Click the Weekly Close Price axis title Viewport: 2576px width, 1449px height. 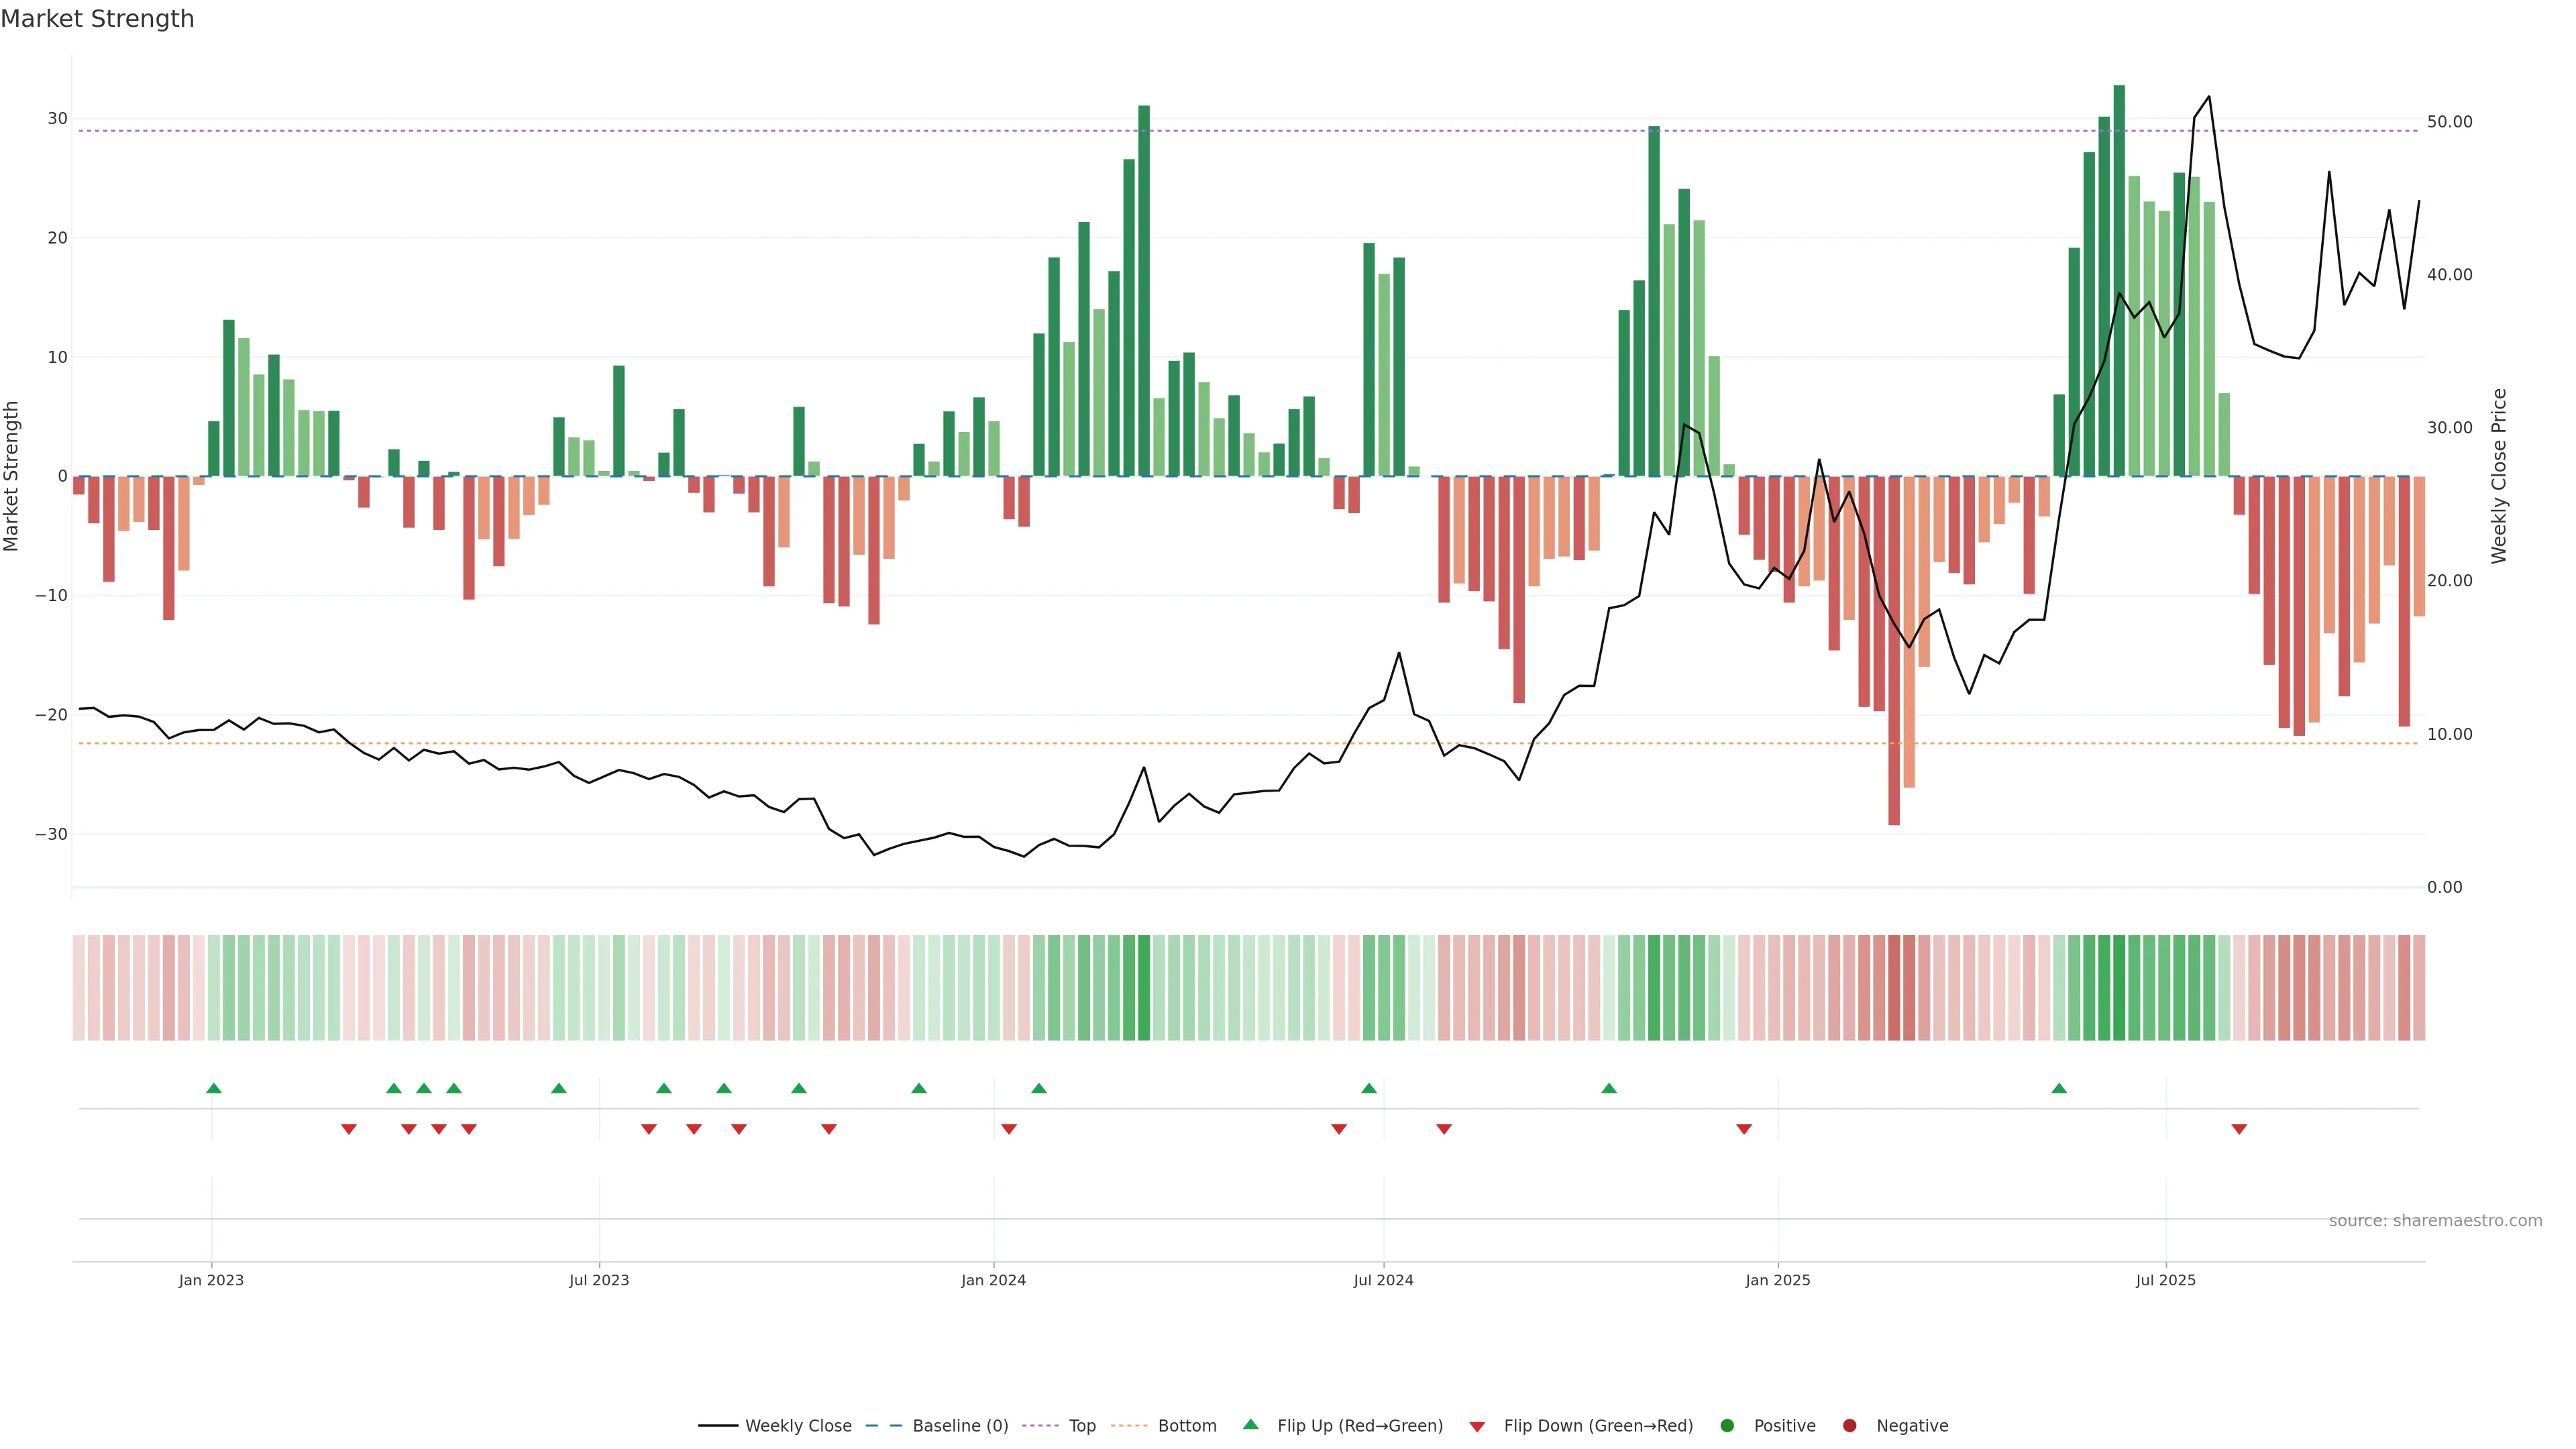point(2499,476)
